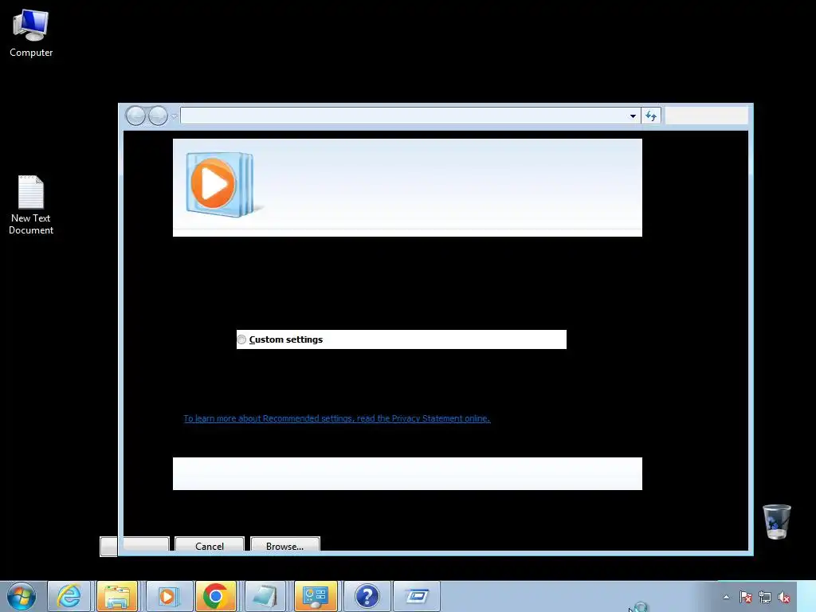Click the Show desktop button
The height and width of the screenshot is (612, 816).
tap(806, 596)
